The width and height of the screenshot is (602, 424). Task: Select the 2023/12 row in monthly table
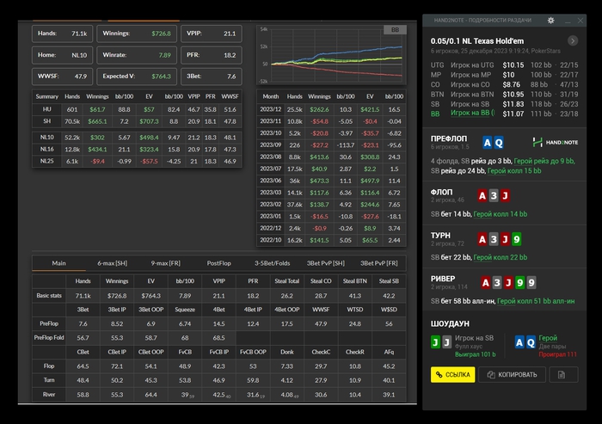271,110
